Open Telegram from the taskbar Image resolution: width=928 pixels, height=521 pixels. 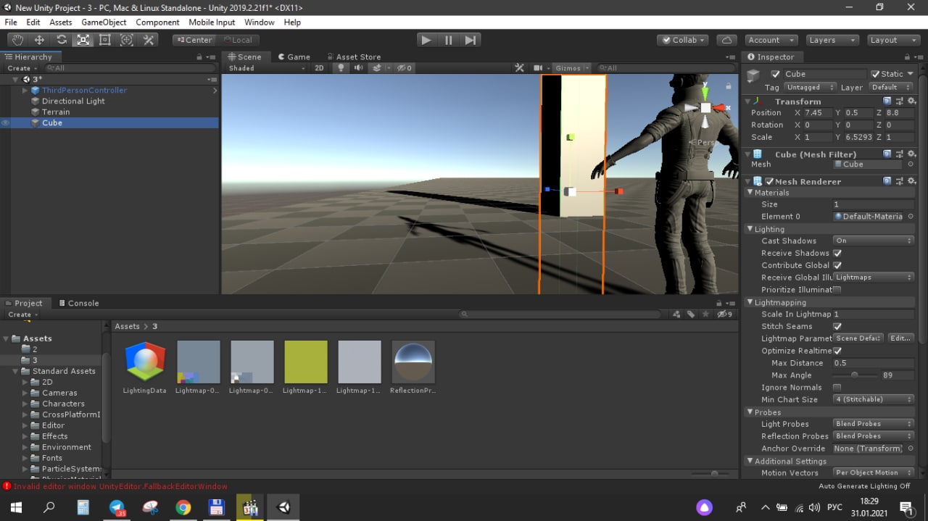[x=117, y=507]
